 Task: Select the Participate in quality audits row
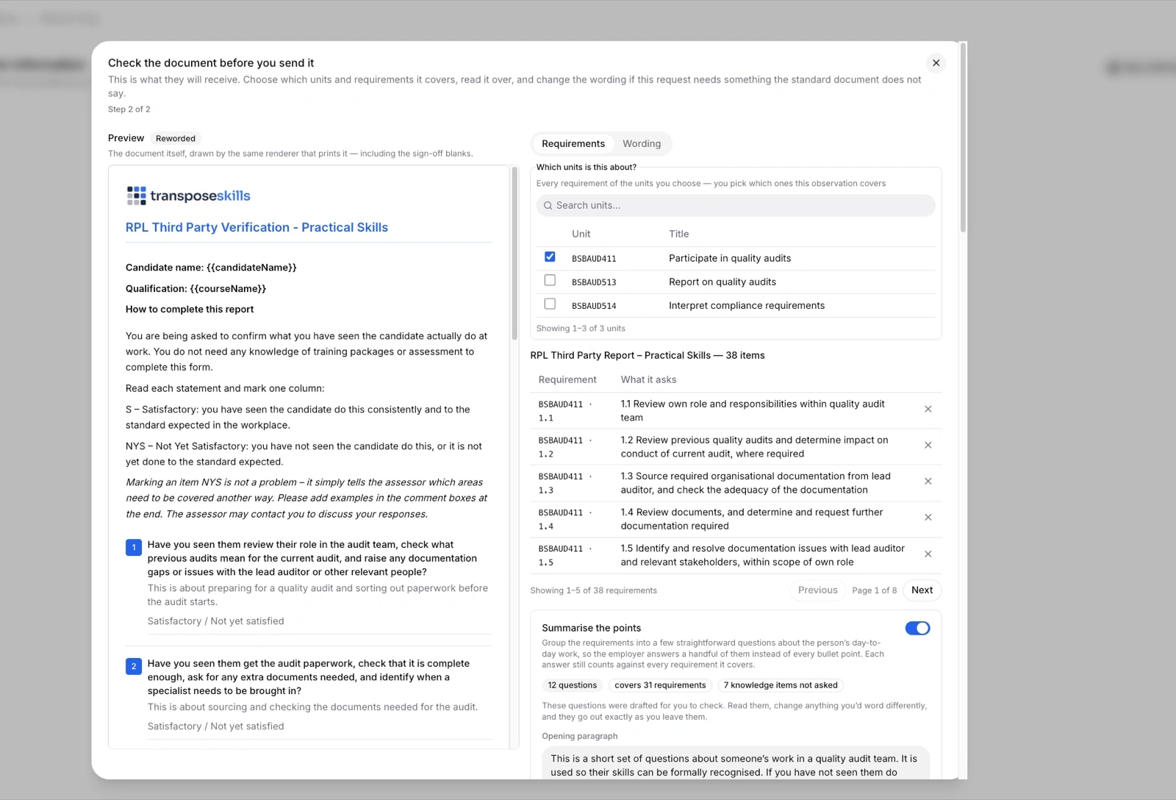[x=736, y=258]
